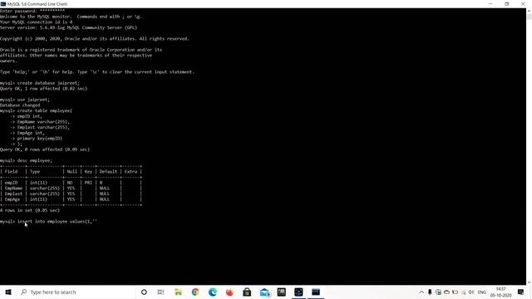The width and height of the screenshot is (532, 299).
Task: Click the 'Type' column header
Action: point(35,172)
